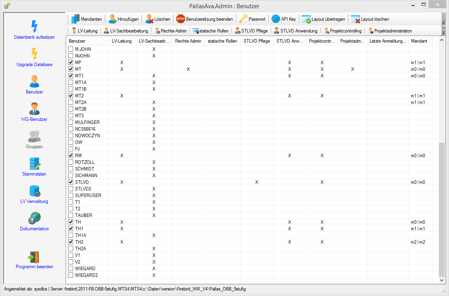
Task: Add a user with Hinzufügen
Action: point(124,19)
